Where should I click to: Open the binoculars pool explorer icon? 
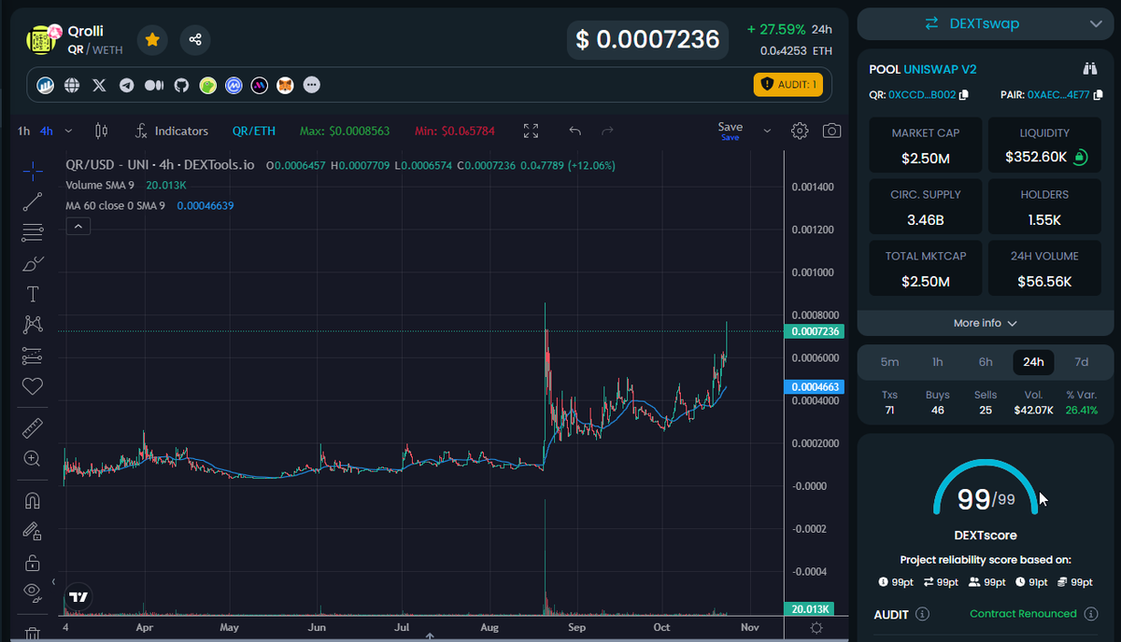1089,69
